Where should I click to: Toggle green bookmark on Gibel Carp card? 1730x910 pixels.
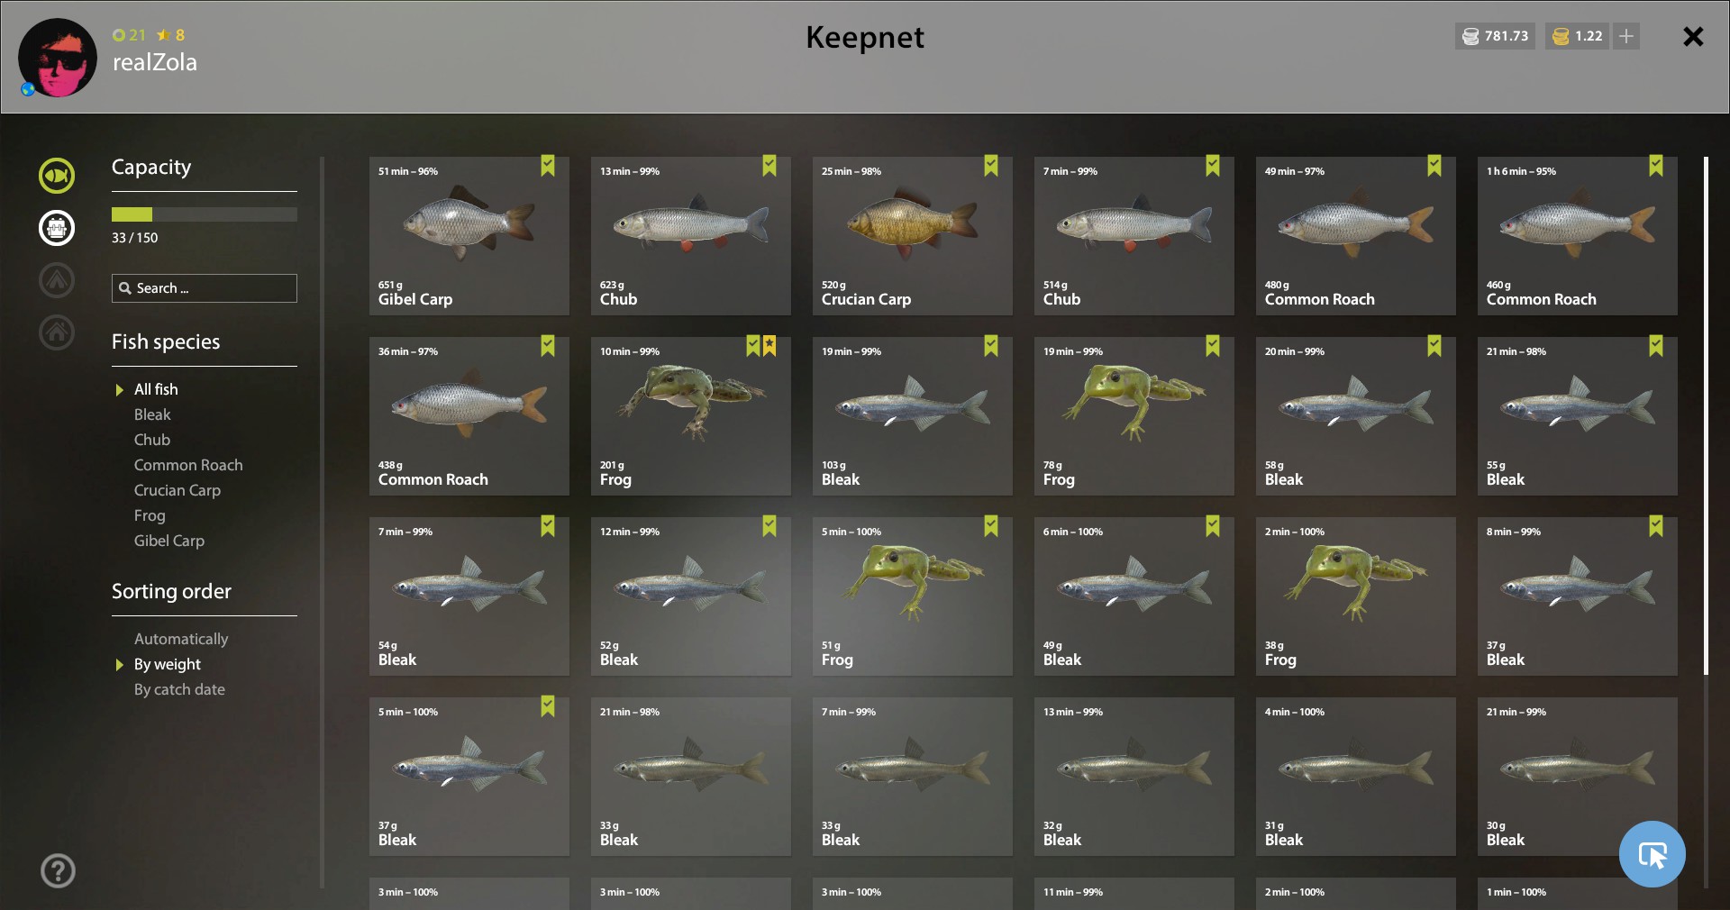[x=548, y=166]
